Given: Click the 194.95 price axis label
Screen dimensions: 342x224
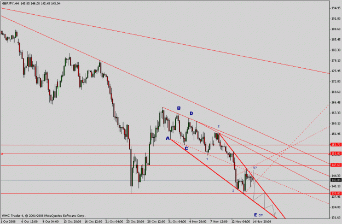Looking at the screenshot, I should [336, 8].
